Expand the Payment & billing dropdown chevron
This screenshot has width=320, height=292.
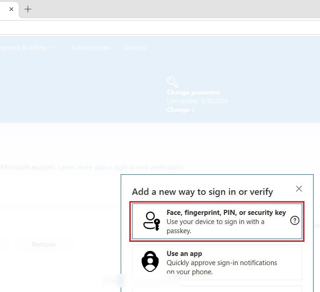[53, 47]
